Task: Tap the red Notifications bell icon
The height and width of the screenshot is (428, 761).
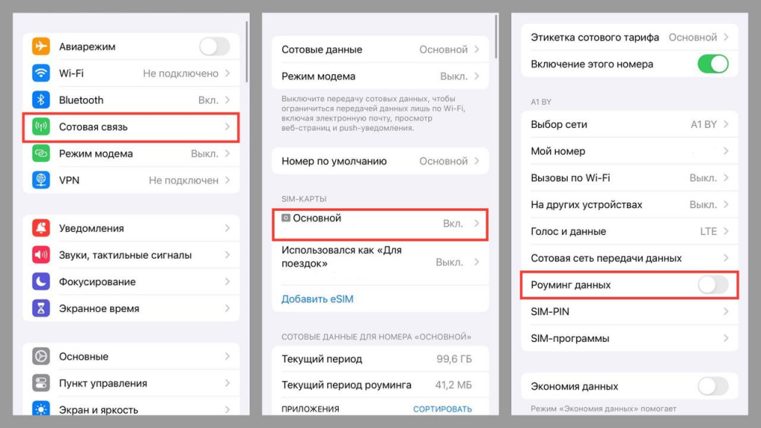Action: pos(41,228)
